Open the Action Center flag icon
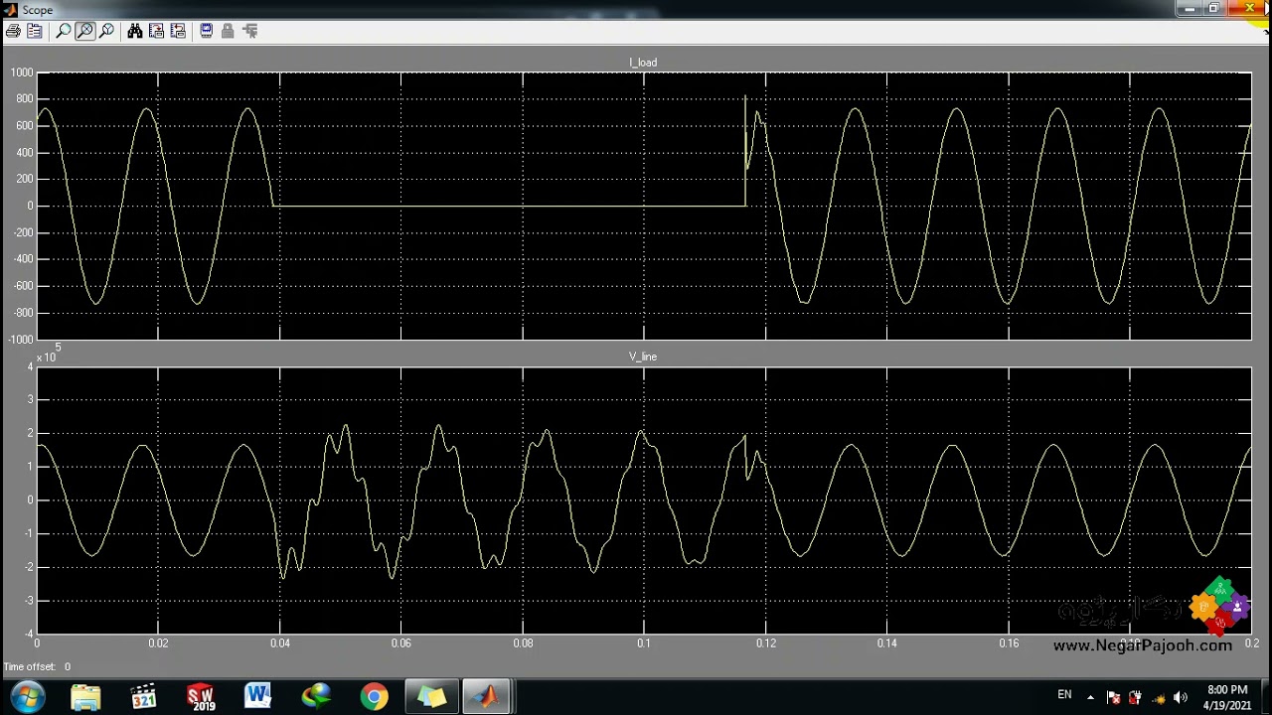This screenshot has width=1272, height=715. click(x=1113, y=697)
